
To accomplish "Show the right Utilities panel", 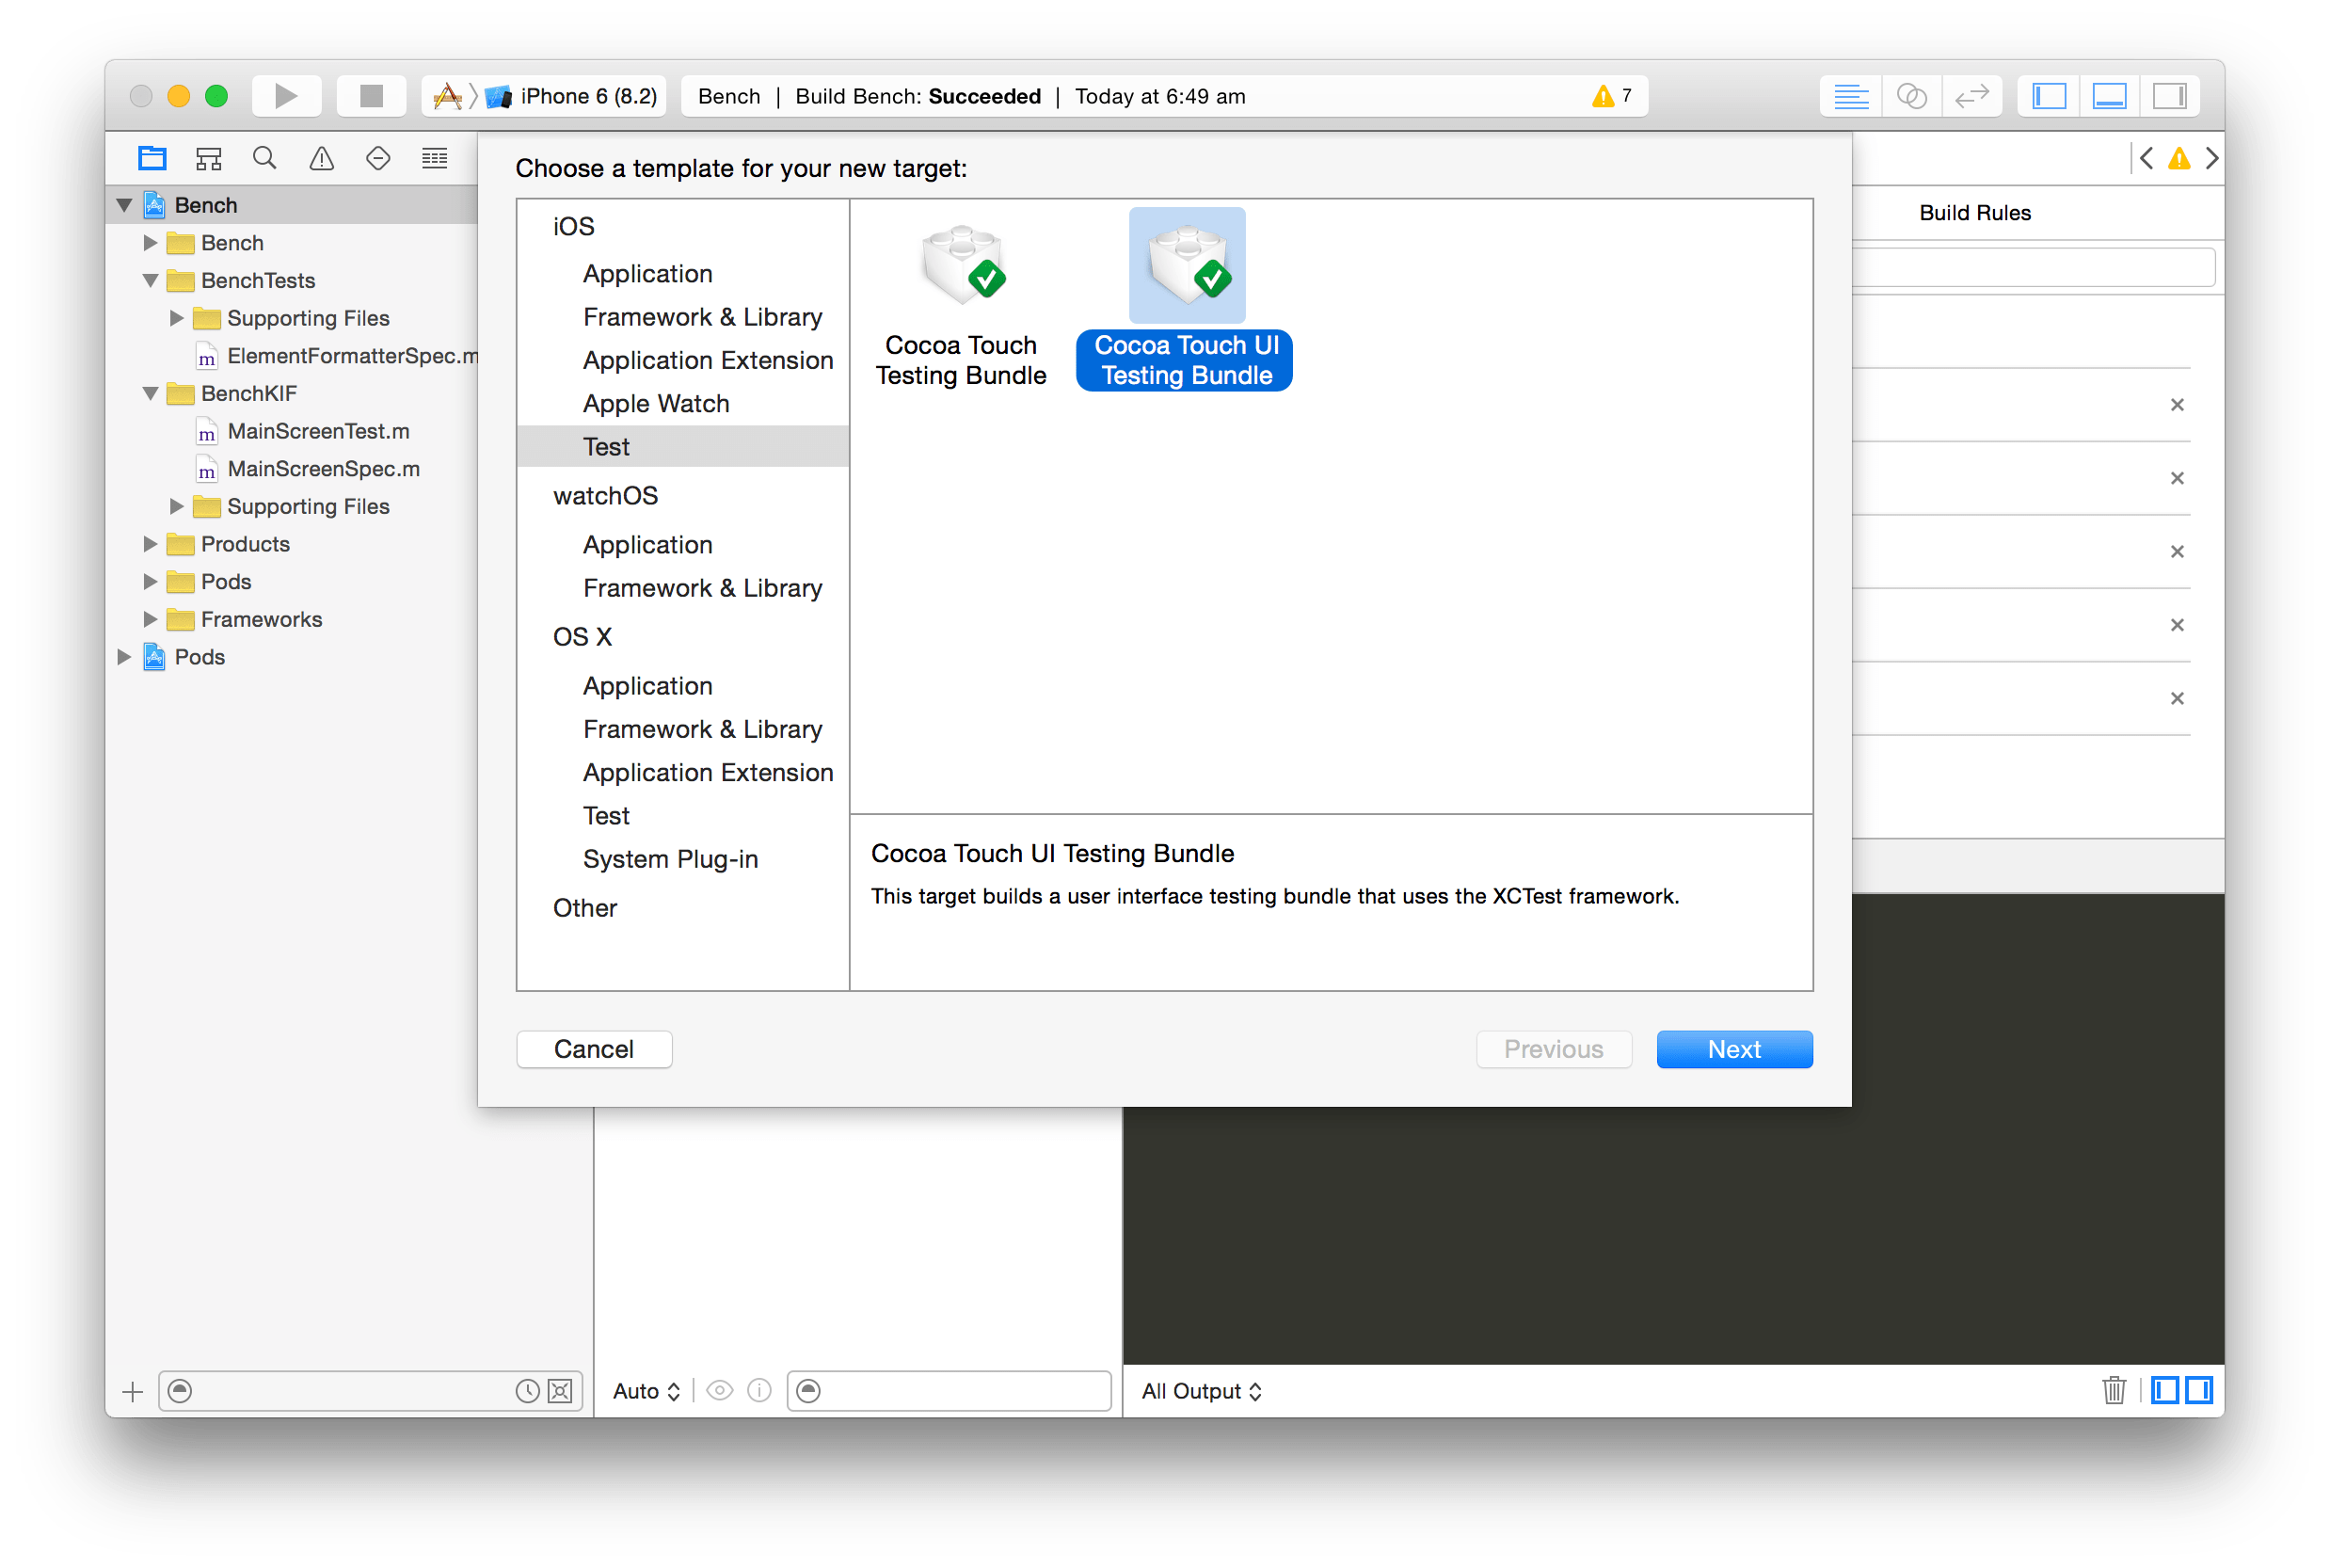I will [x=2170, y=95].
